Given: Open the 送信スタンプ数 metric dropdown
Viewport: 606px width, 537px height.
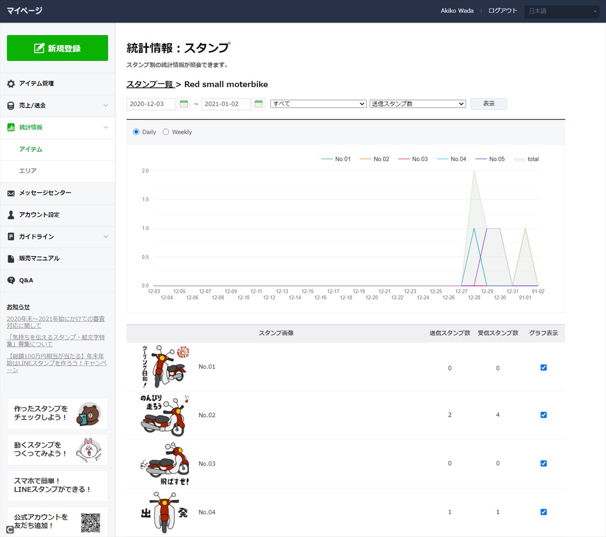Looking at the screenshot, I should (418, 104).
